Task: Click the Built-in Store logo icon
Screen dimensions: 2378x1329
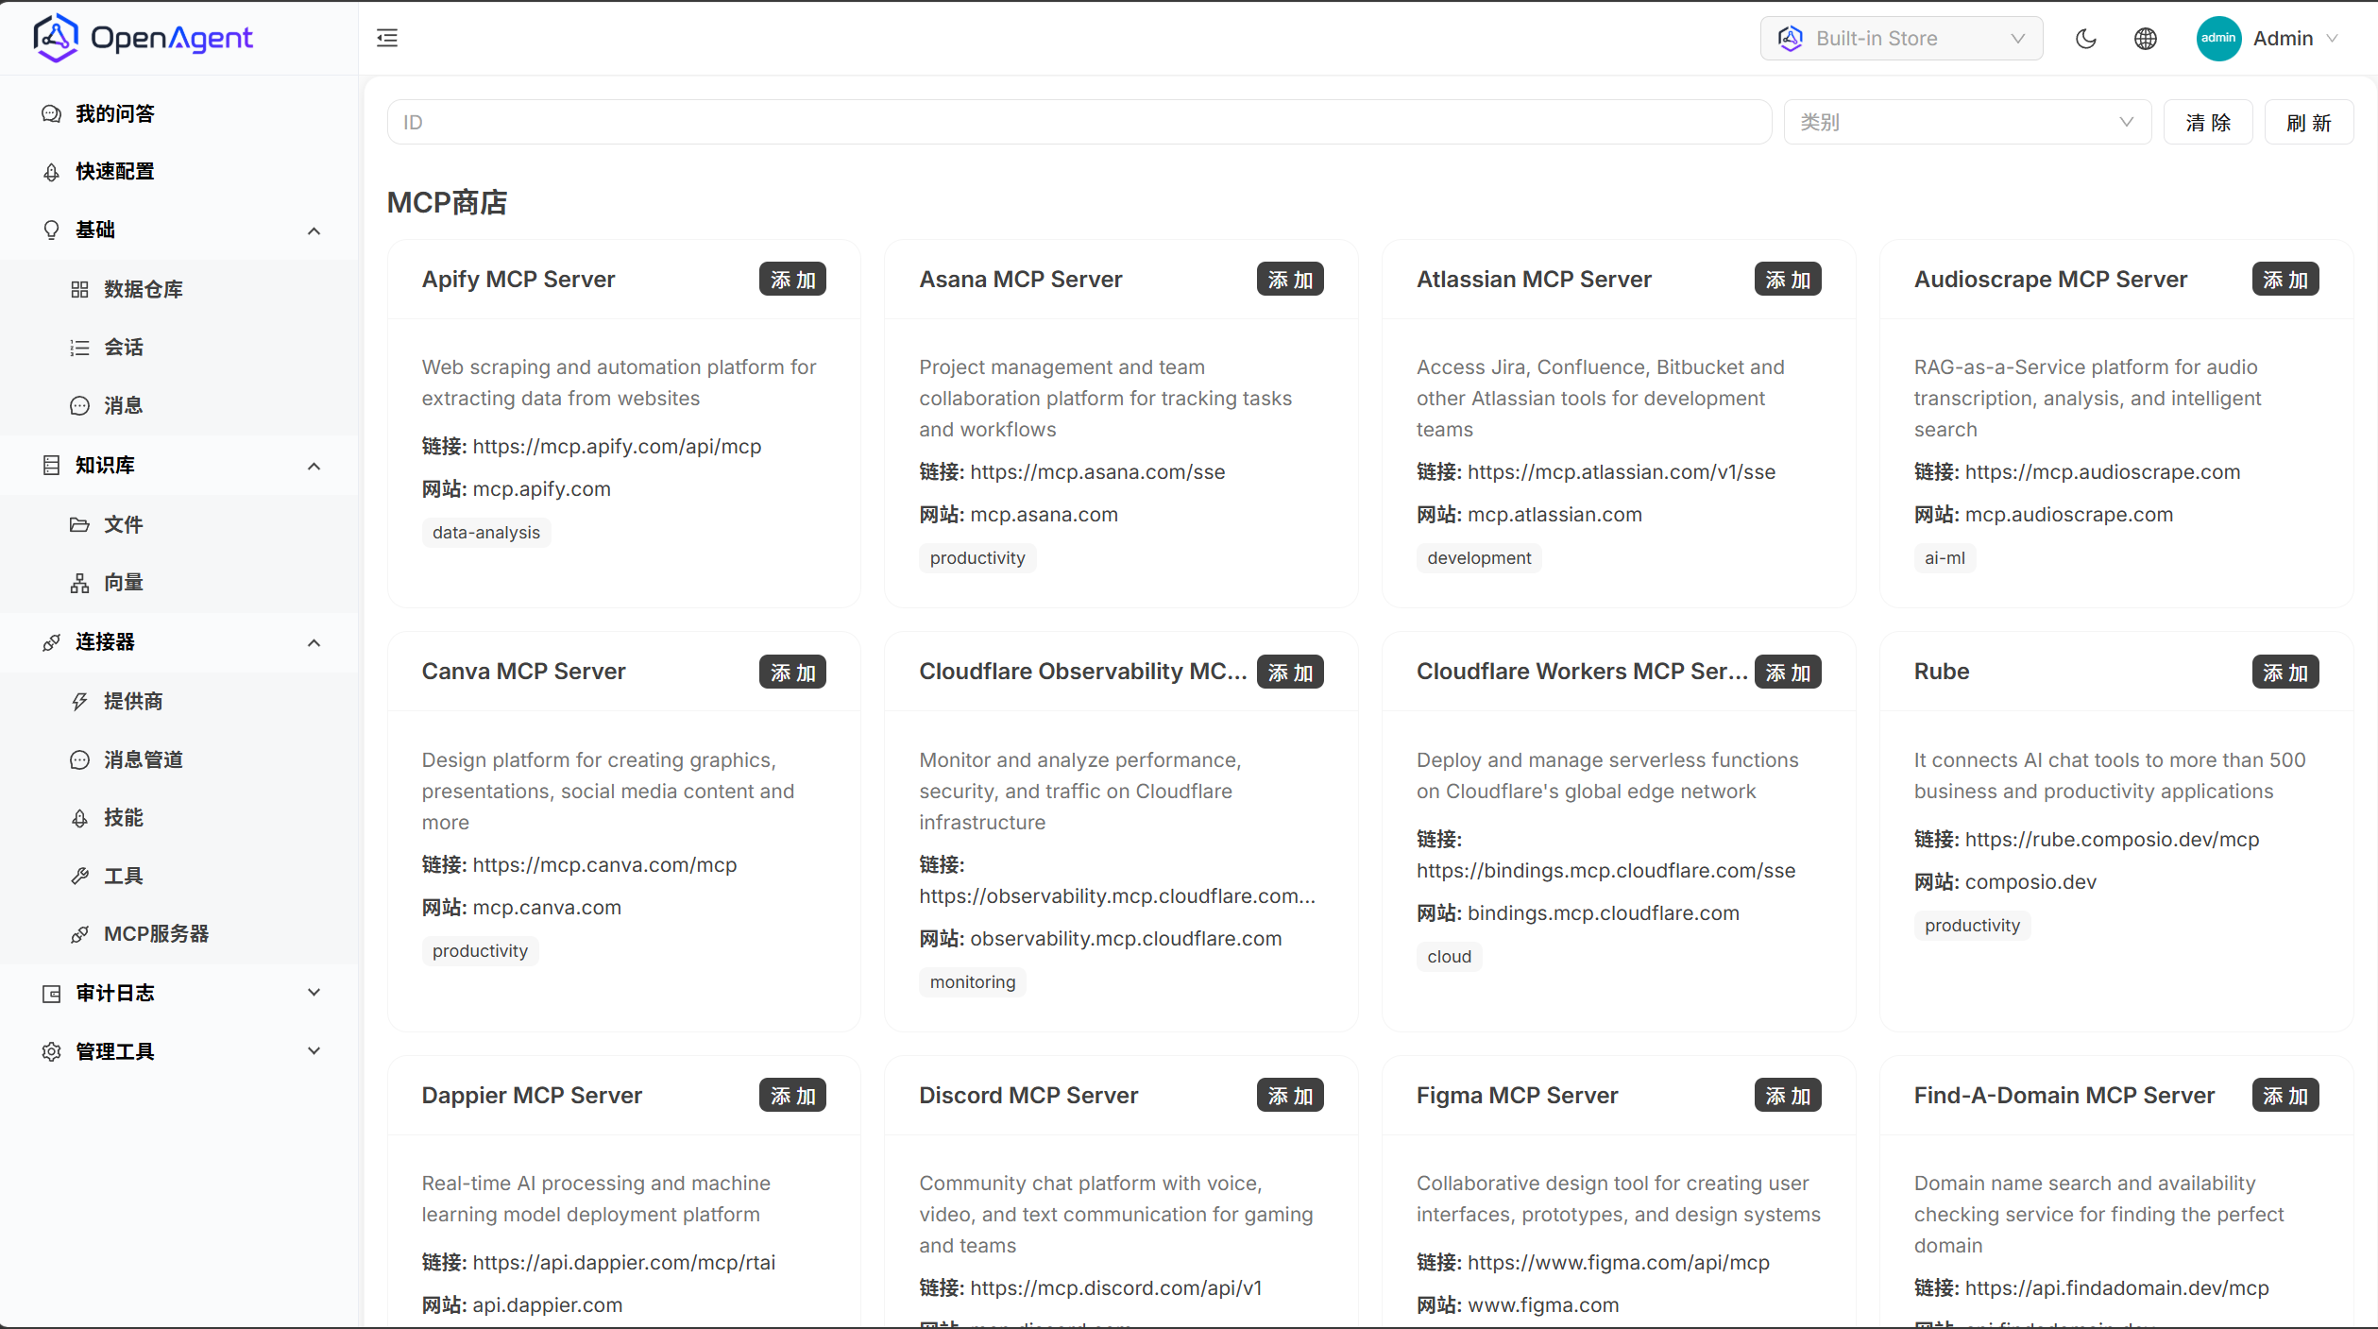Action: (1791, 39)
